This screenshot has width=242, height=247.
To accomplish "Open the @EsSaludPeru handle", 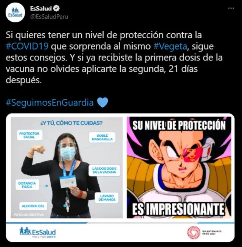I will coord(49,17).
